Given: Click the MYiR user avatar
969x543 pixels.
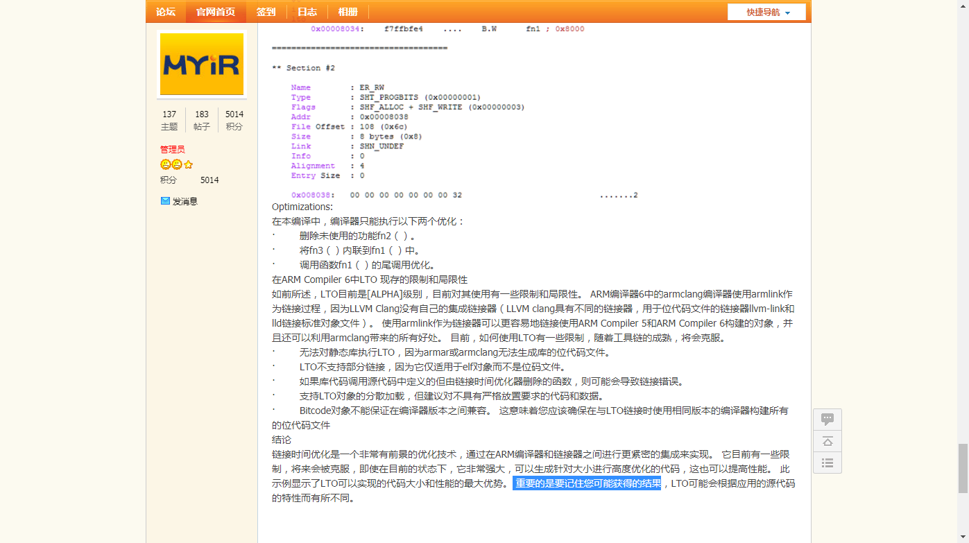Looking at the screenshot, I should pos(202,64).
